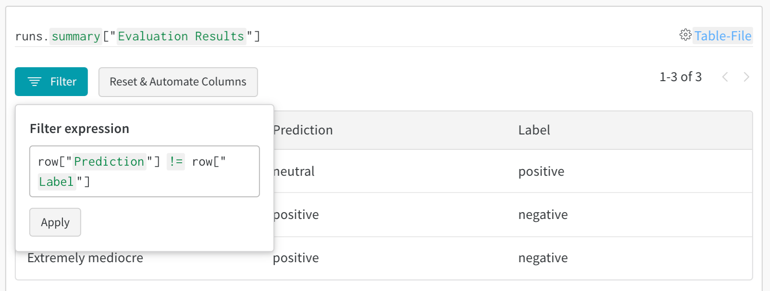Image resolution: width=770 pixels, height=291 pixels.
Task: Select the Extremely mediocre table cell
Action: click(85, 258)
